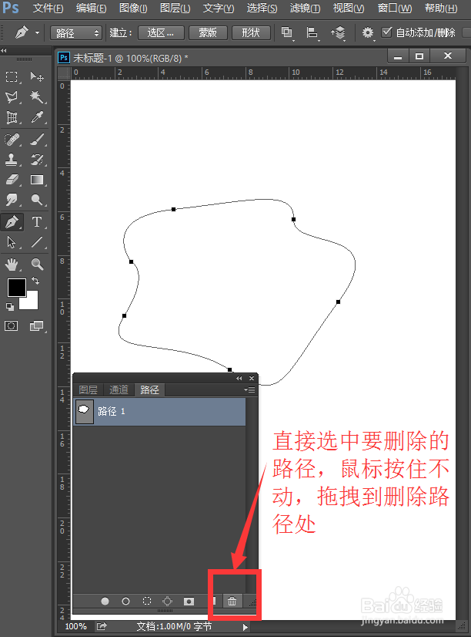This screenshot has width=471, height=637.
Task: Select the Gradient tool
Action: tap(37, 180)
